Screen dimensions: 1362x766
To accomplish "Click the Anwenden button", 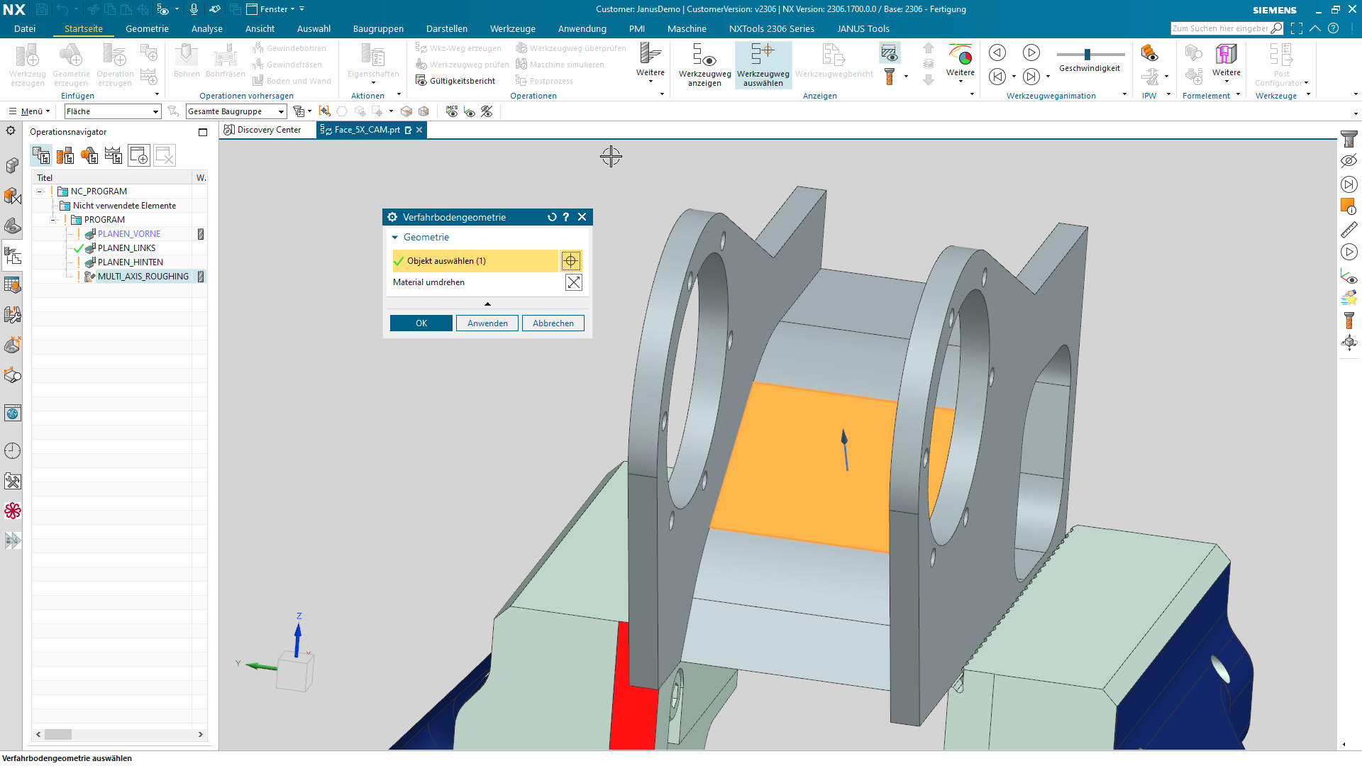I will [487, 323].
